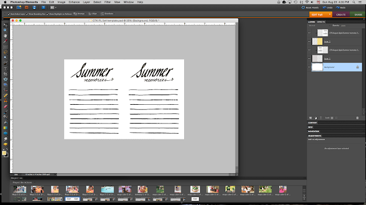Image resolution: width=366 pixels, height=205 pixels.
Task: Click the create new layer icon
Action: click(x=311, y=118)
